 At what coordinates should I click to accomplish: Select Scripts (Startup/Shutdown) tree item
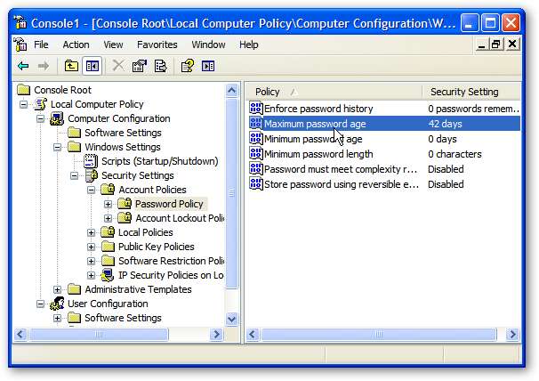pos(159,161)
